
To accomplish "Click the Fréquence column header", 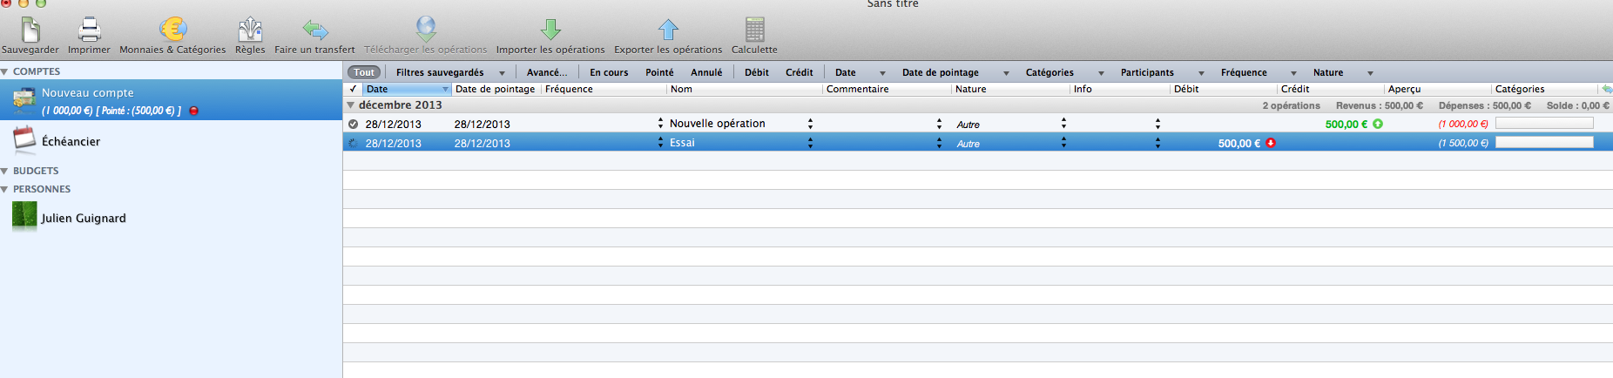I will [x=604, y=89].
